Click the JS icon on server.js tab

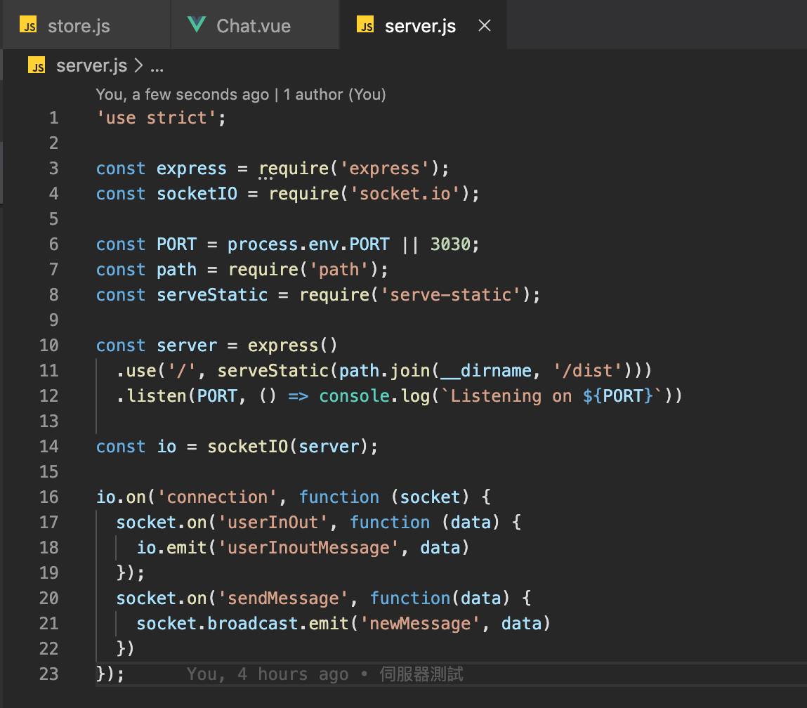(x=365, y=25)
